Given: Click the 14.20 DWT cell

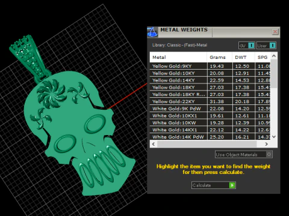Looking at the screenshot, I should [244, 109].
